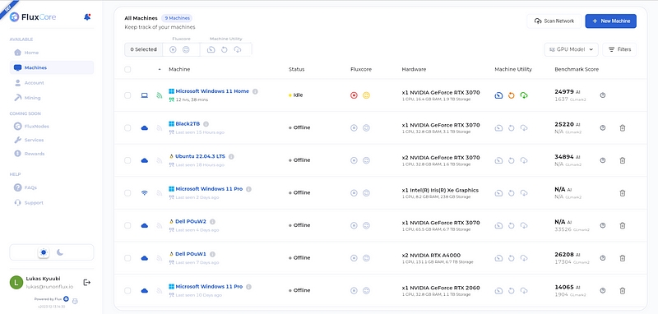Select the Ubuntu 22.04.3 LTS checkbox

point(127,160)
